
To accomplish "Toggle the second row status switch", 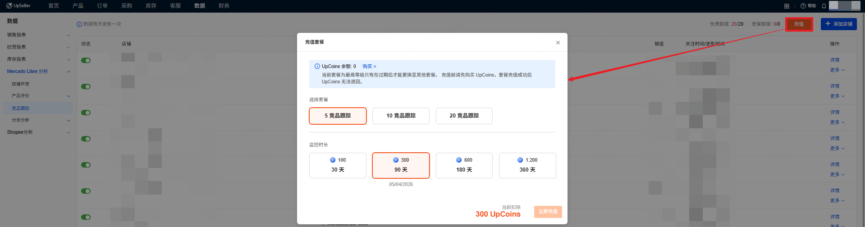I will (x=86, y=86).
